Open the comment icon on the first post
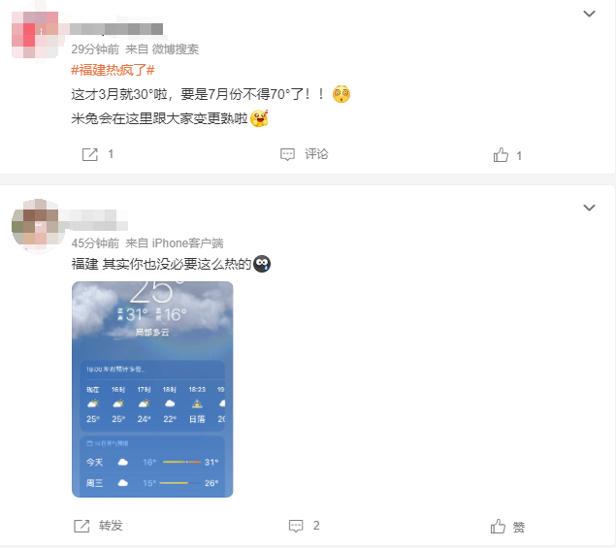The width and height of the screenshot is (616, 548). tap(287, 154)
